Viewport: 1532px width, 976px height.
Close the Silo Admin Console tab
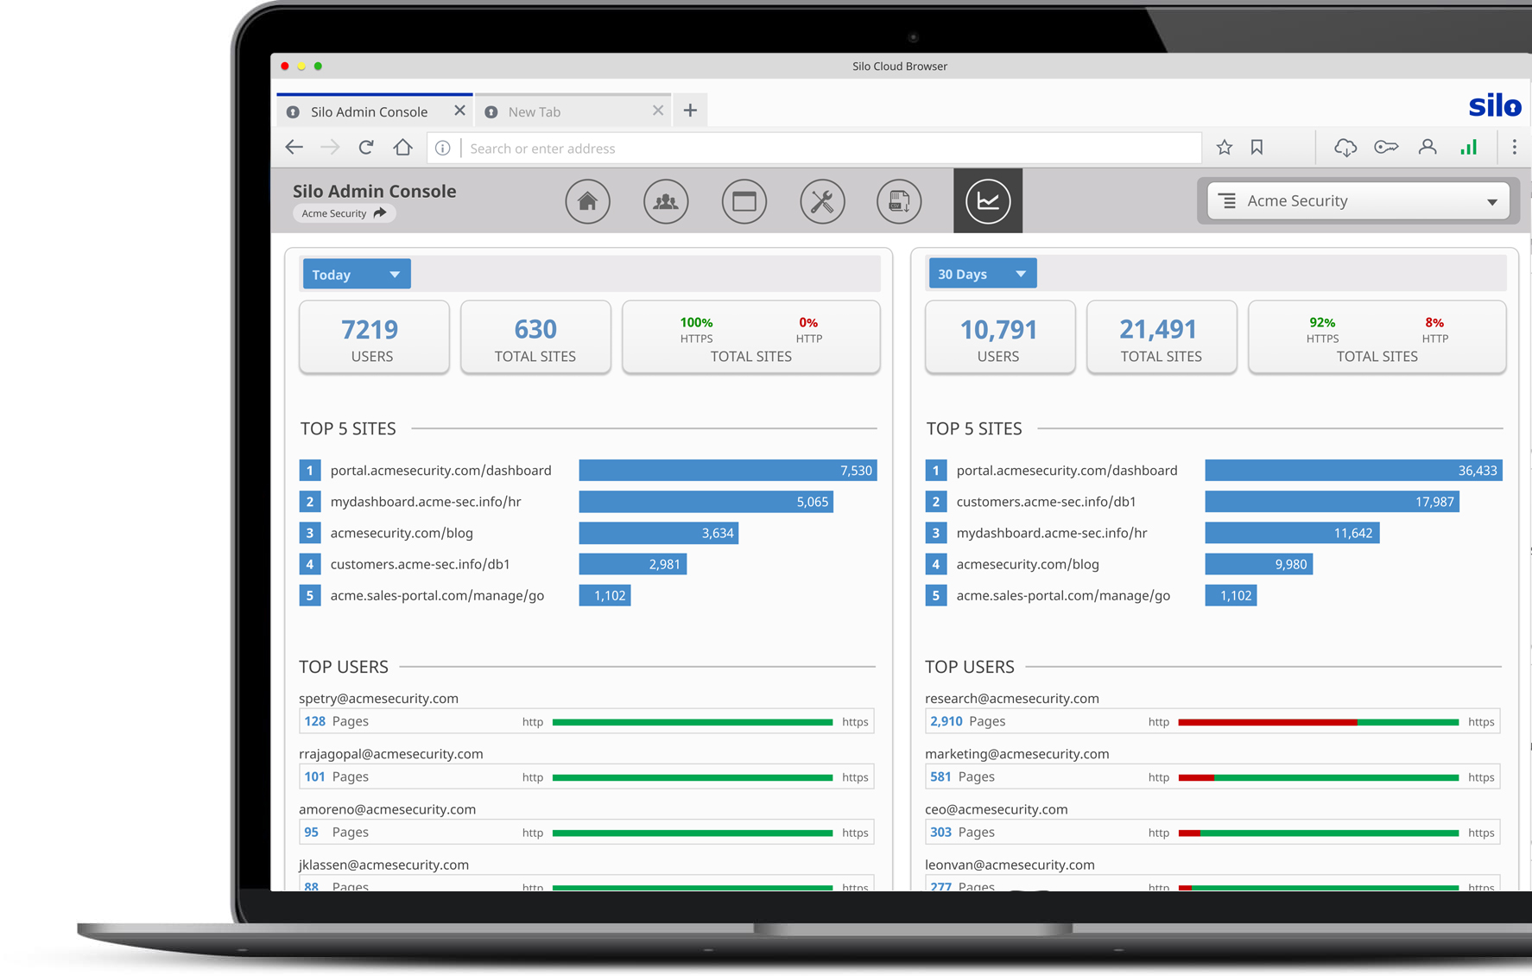tap(459, 111)
